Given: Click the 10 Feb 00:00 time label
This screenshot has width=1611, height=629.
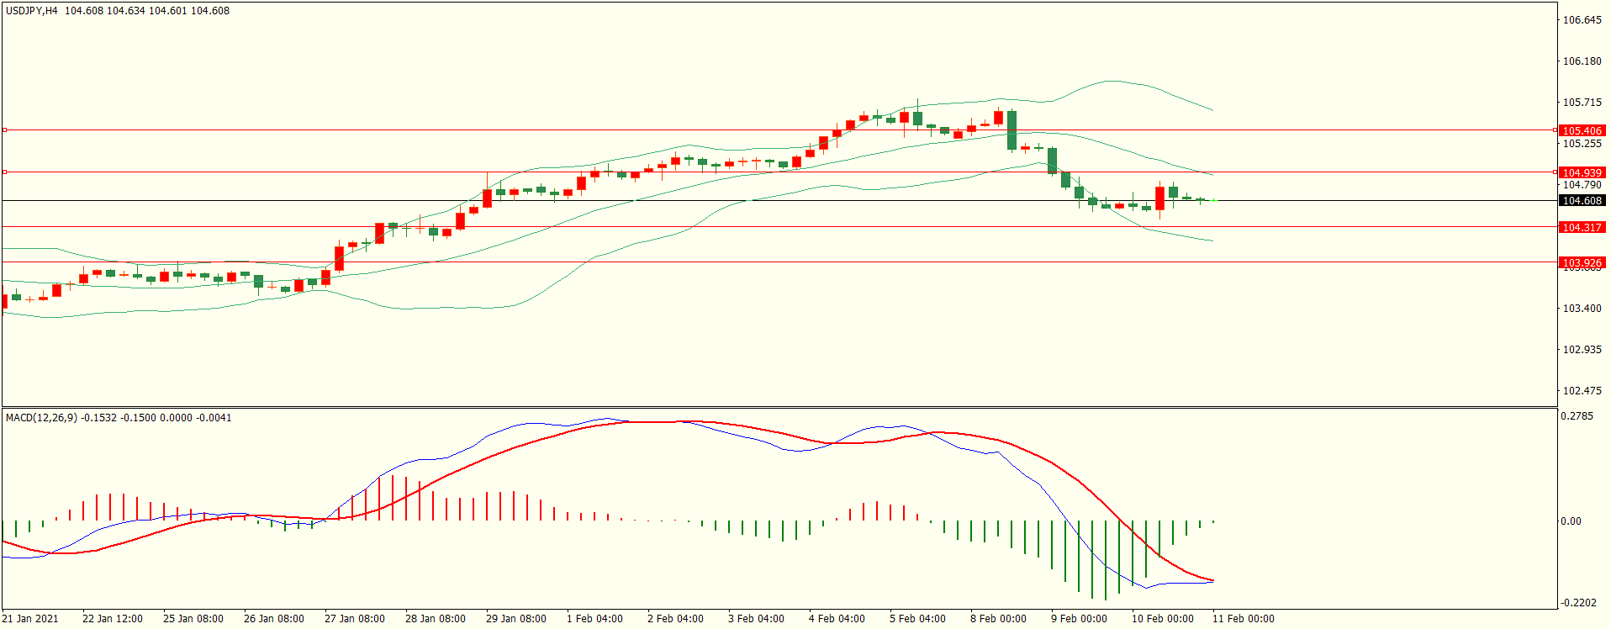Looking at the screenshot, I should click(1163, 619).
